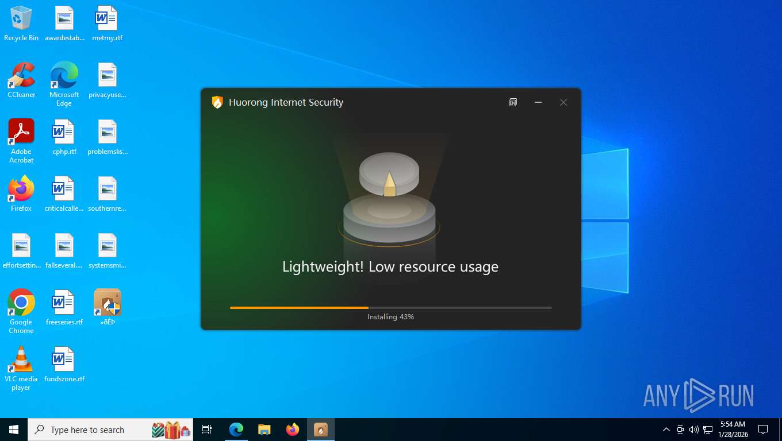Image resolution: width=782 pixels, height=441 pixels.
Task: Open the clock showing 5:54 AM
Action: tap(733, 430)
